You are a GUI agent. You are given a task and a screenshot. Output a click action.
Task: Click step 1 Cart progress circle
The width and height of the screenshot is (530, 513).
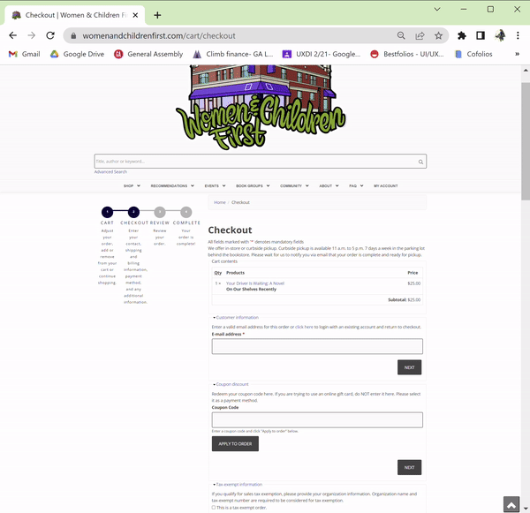(x=107, y=212)
